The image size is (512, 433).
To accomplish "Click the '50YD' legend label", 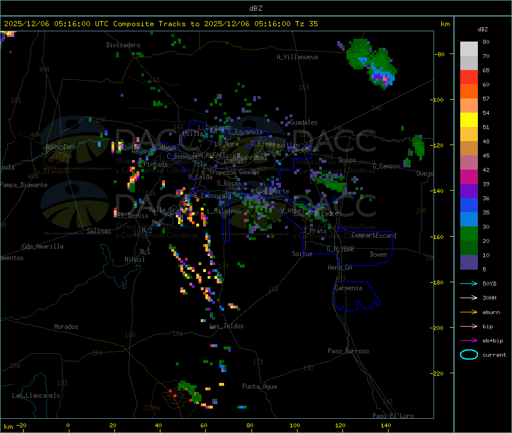I will coord(489,283).
